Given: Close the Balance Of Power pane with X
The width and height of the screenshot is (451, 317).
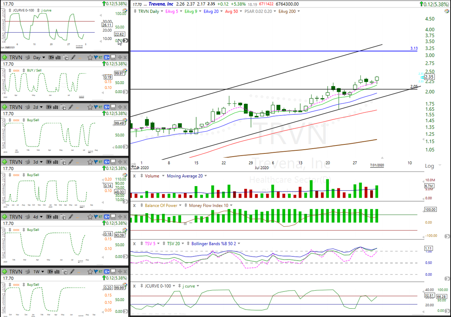Looking at the screenshot, I should 134,205.
